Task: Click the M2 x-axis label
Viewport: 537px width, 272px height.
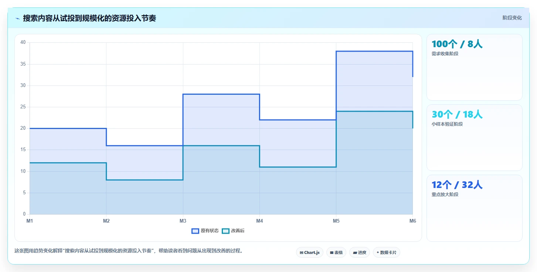Action: 106,221
